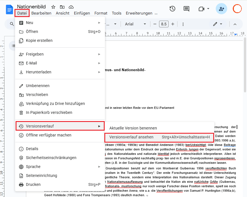Click the share people button
Screen dimensions: 247x197
221,9
